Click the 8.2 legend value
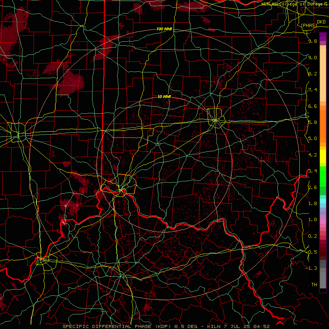The width and height of the screenshot is (329, 329). coord(313,73)
